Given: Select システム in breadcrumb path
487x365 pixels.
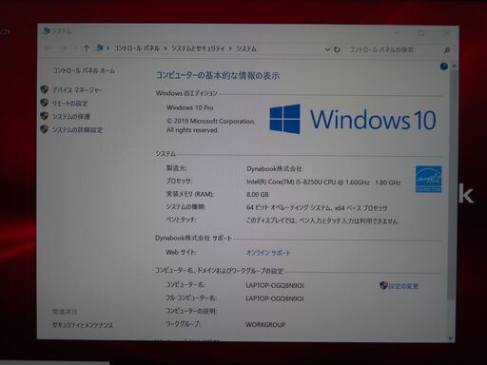Looking at the screenshot, I should 246,48.
